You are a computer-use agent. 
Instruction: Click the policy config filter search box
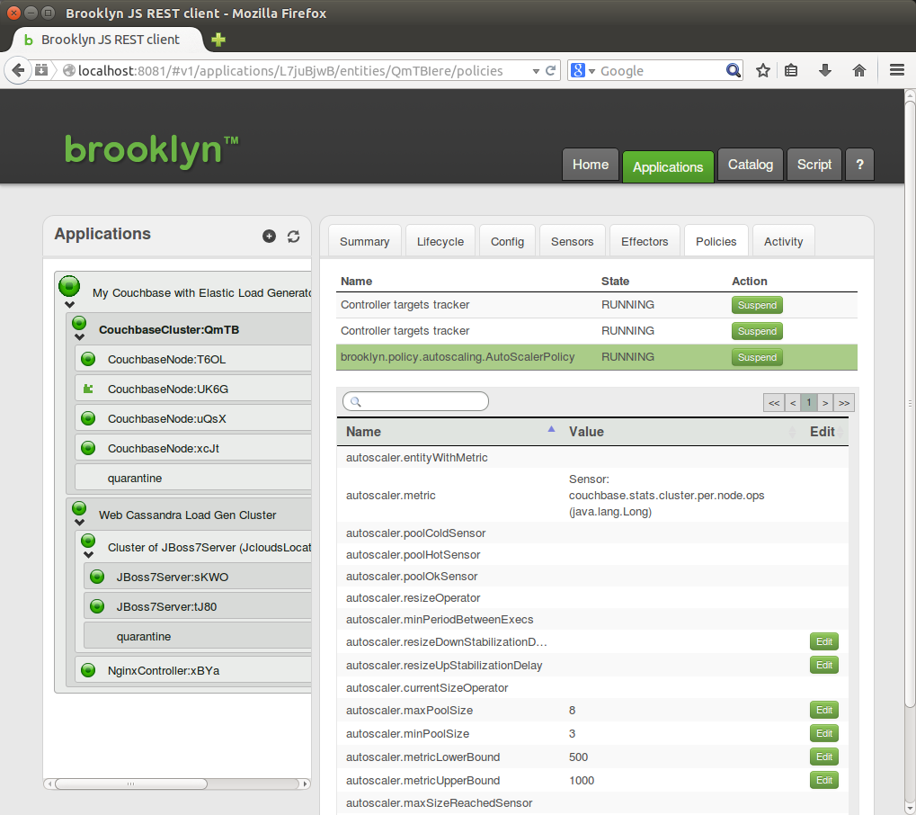point(415,401)
